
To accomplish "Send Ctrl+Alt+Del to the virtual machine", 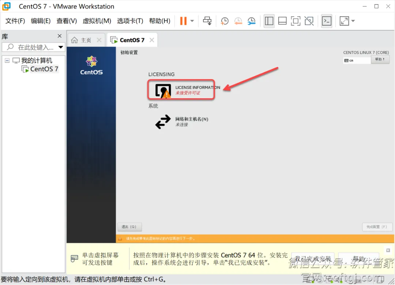I will (207, 21).
